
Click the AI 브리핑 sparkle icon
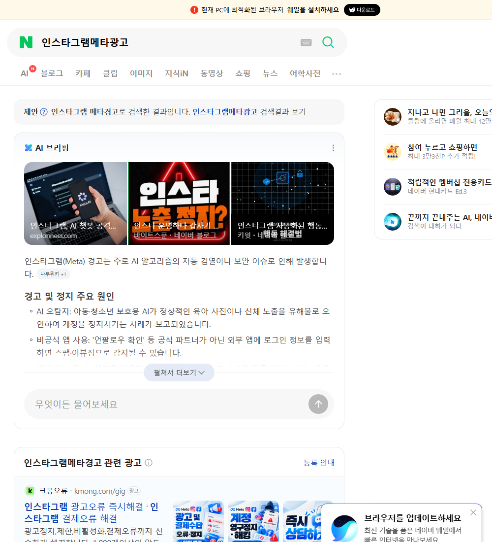[x=29, y=148]
